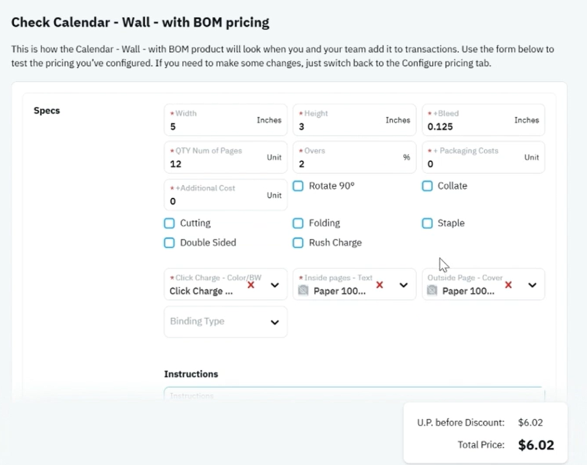Clear Outside Page Cover selection red X
This screenshot has width=587, height=465.
click(x=508, y=285)
